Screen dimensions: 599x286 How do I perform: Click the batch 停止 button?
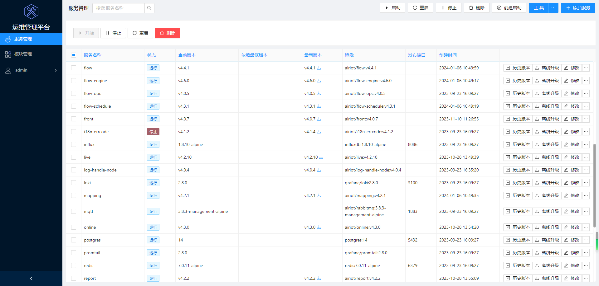[x=113, y=33]
